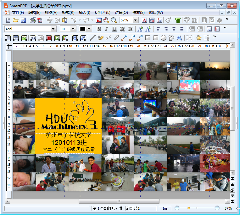Select the straight line drawing tool
Image resolution: width=240 pixels, height=215 pixels.
[x=92, y=38]
